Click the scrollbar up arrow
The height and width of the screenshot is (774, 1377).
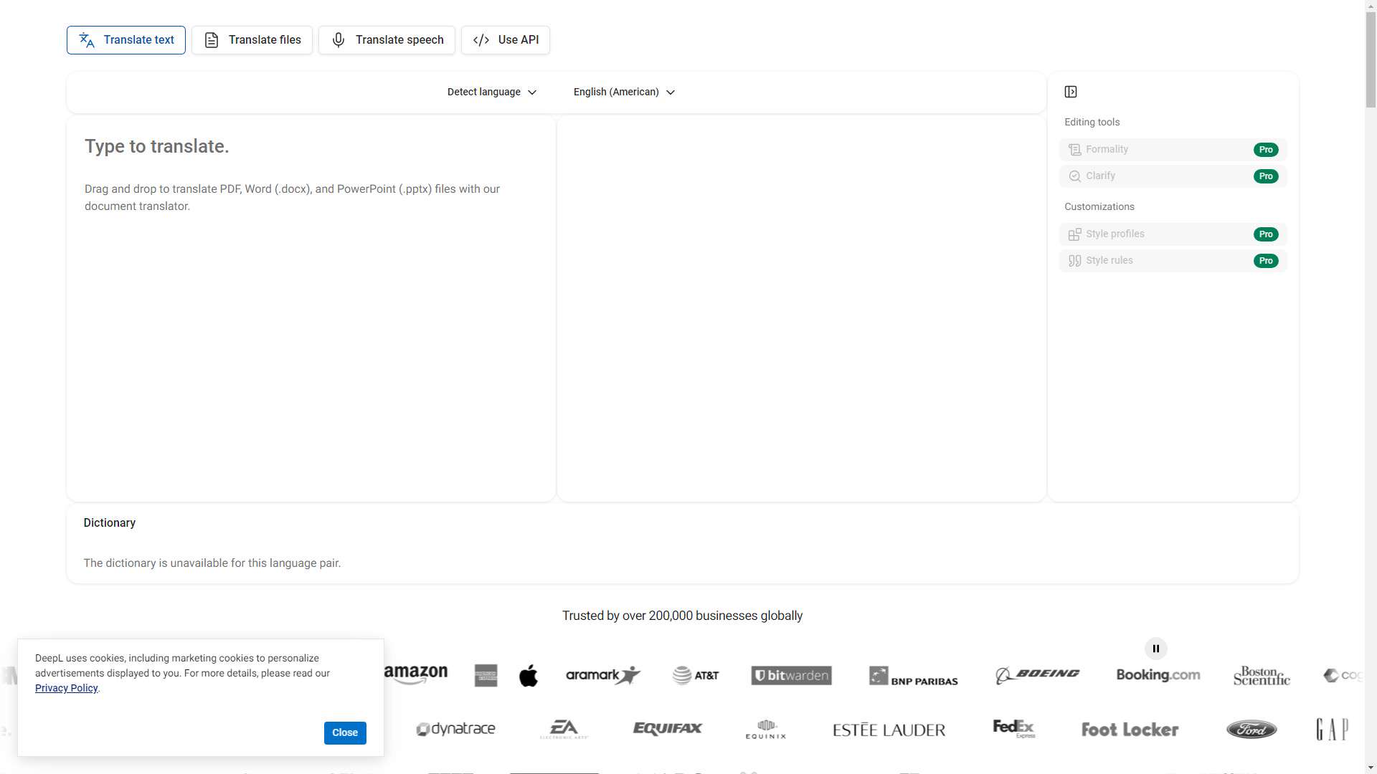[x=1371, y=6]
